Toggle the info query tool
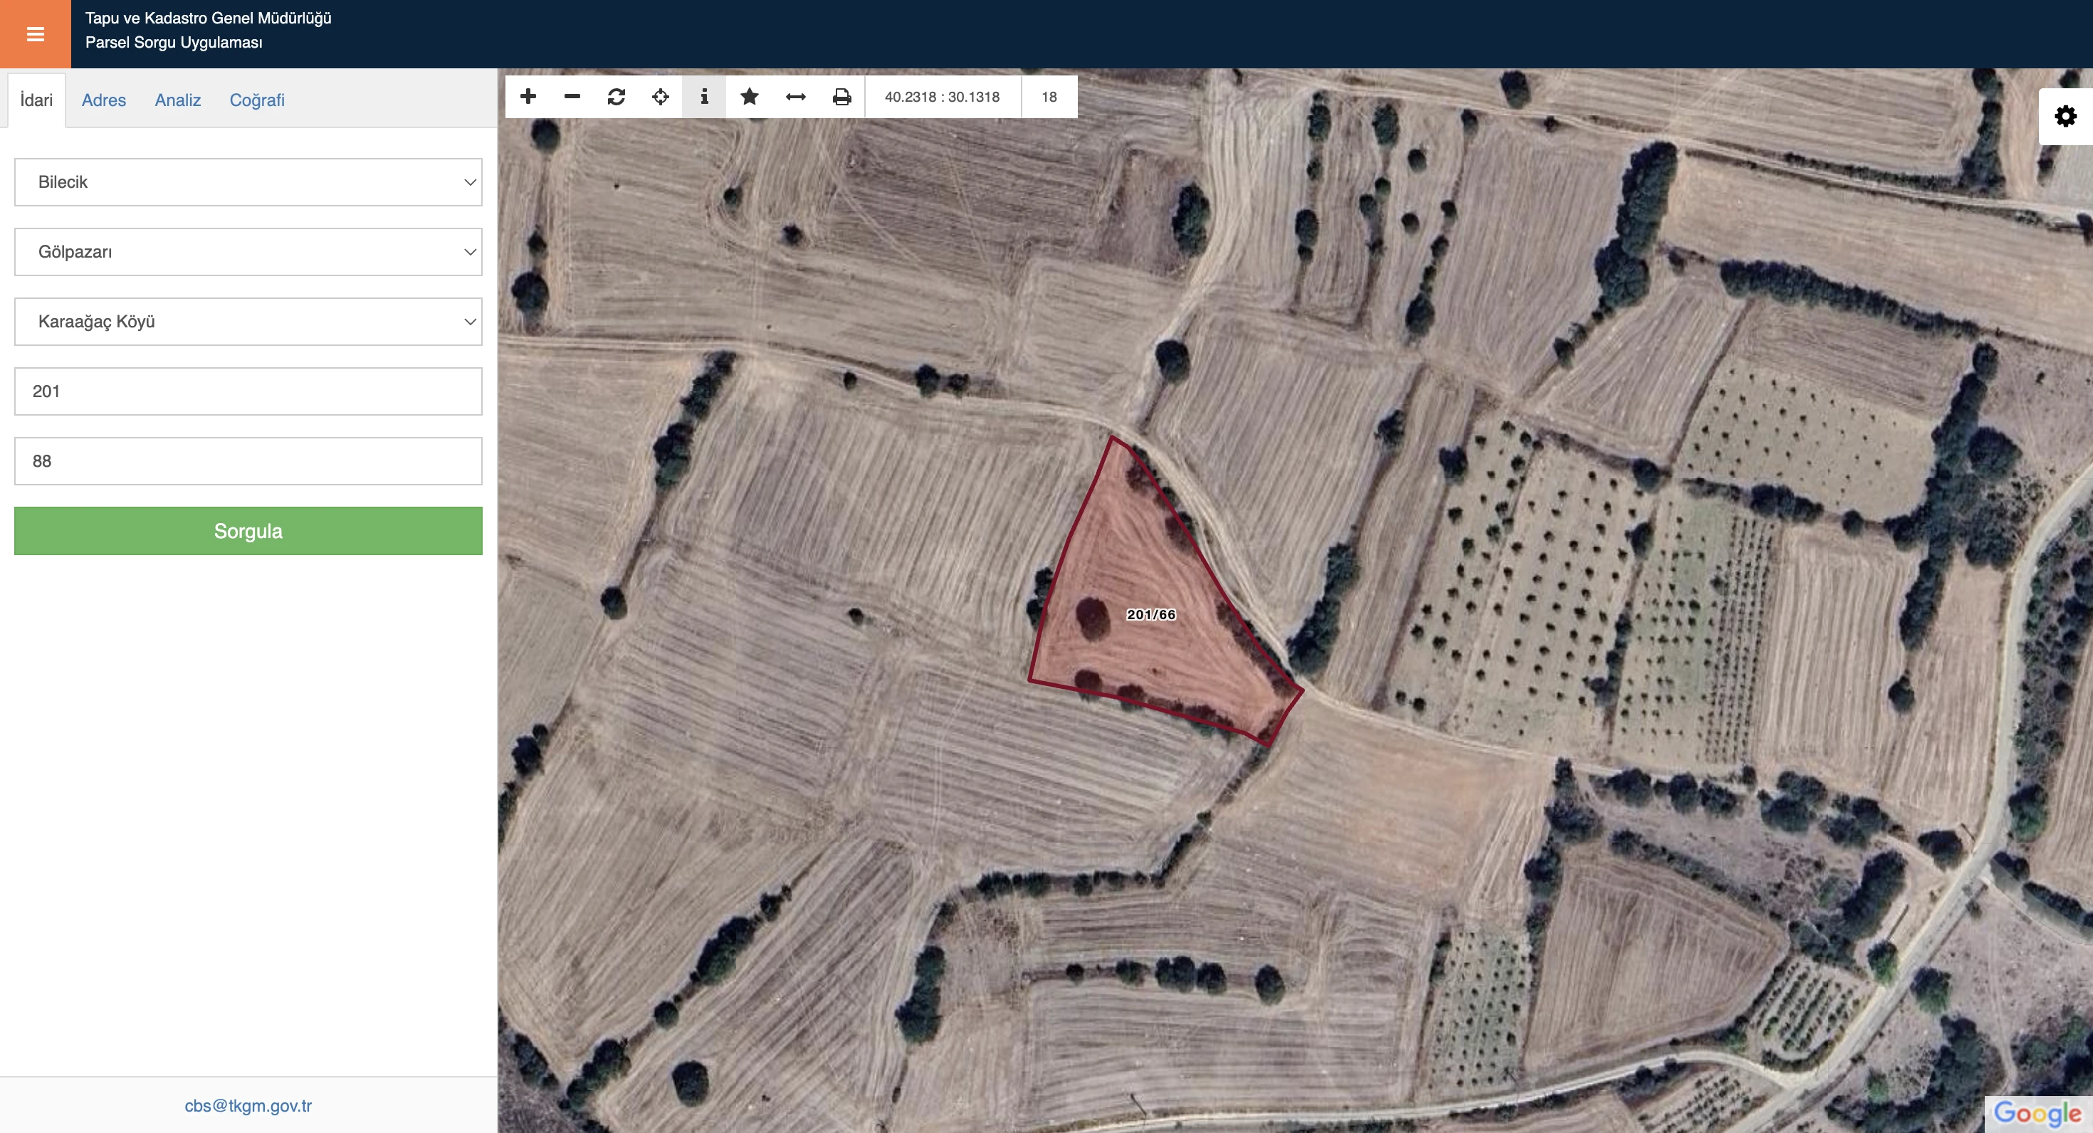 (x=705, y=97)
